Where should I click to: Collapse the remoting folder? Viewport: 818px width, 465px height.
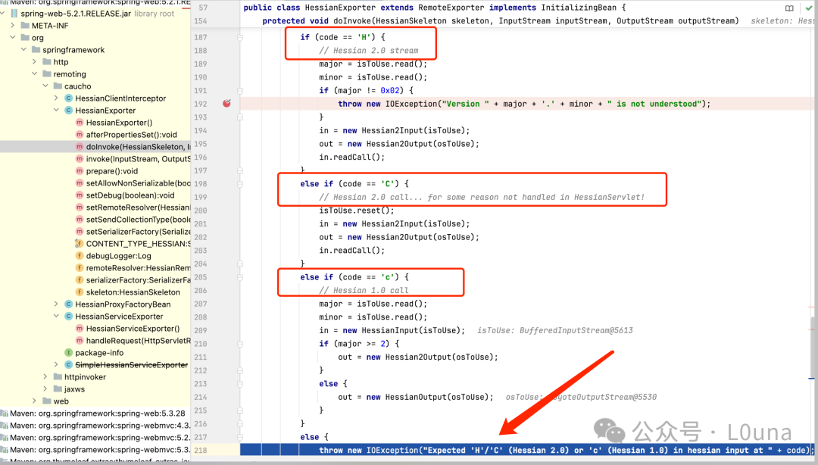35,73
